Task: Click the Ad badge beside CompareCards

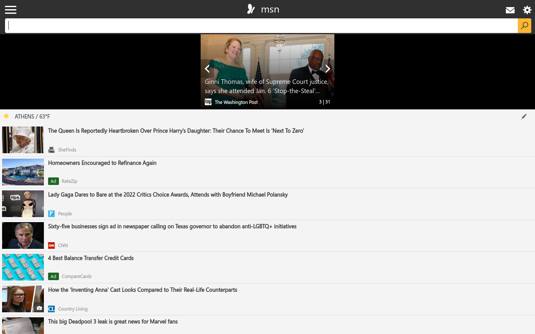Action: pos(53,276)
